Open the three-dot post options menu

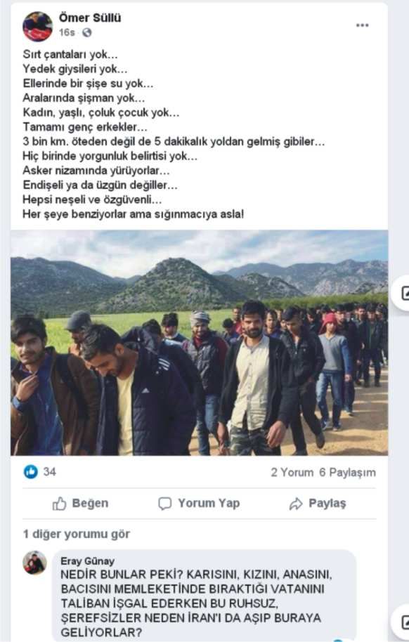pyautogui.click(x=362, y=25)
